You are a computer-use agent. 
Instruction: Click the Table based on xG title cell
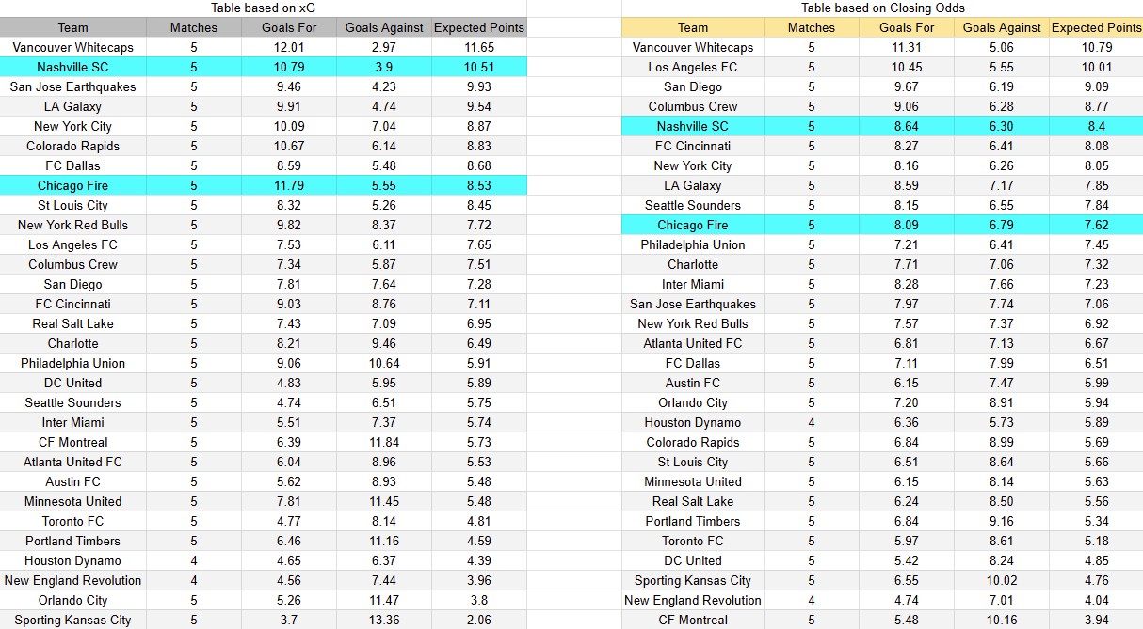tap(266, 8)
